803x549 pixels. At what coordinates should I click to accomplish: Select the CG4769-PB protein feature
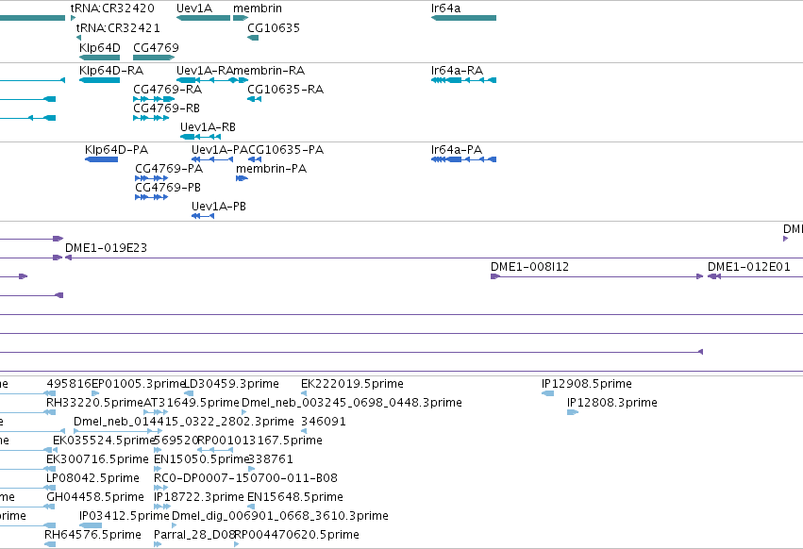152,197
